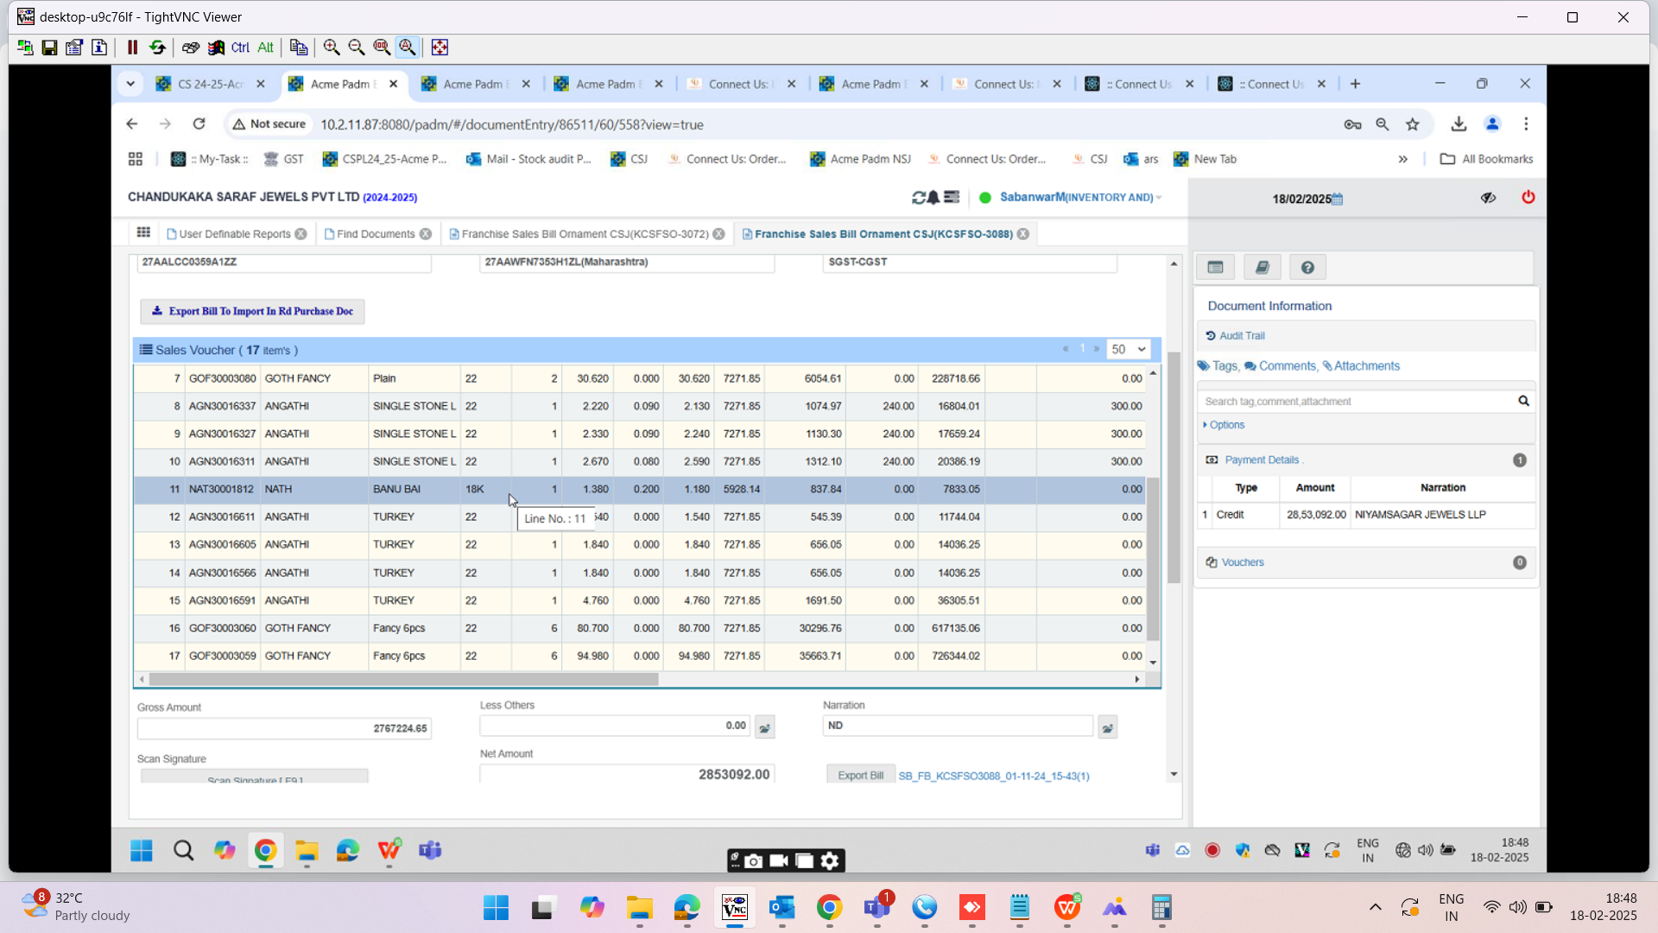The image size is (1658, 933).
Task: Close the Find Documents tab
Action: [426, 234]
